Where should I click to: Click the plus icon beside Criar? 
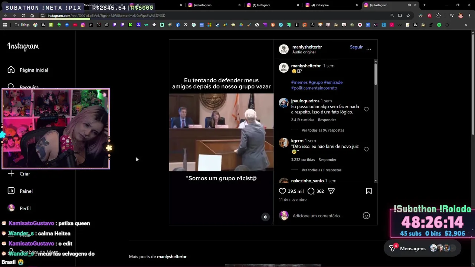coord(11,174)
